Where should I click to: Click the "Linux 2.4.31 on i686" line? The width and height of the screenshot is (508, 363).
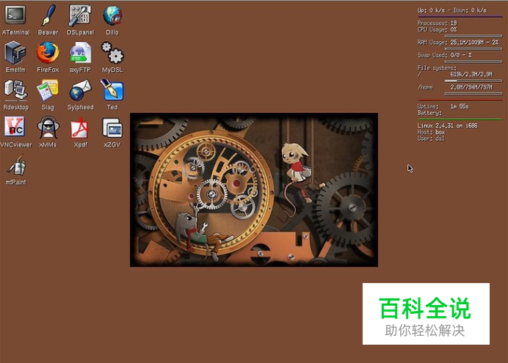[x=447, y=125]
